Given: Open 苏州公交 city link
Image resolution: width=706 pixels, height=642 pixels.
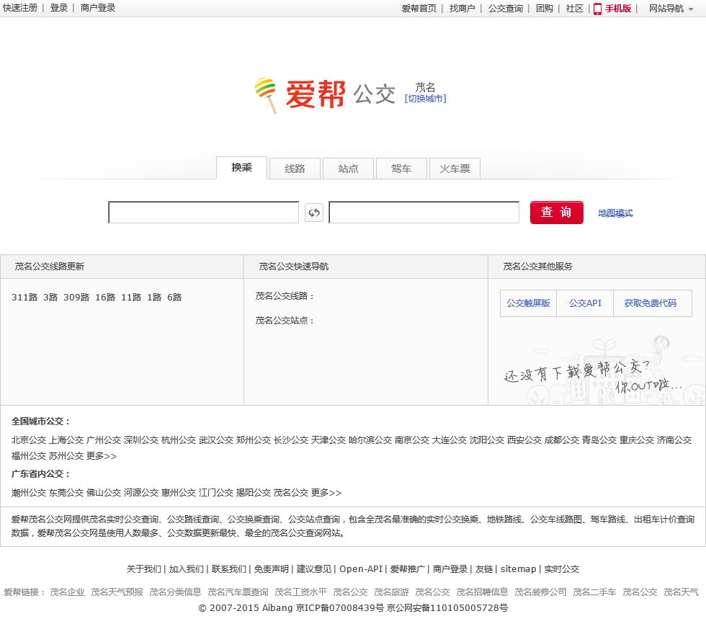Looking at the screenshot, I should tap(66, 456).
